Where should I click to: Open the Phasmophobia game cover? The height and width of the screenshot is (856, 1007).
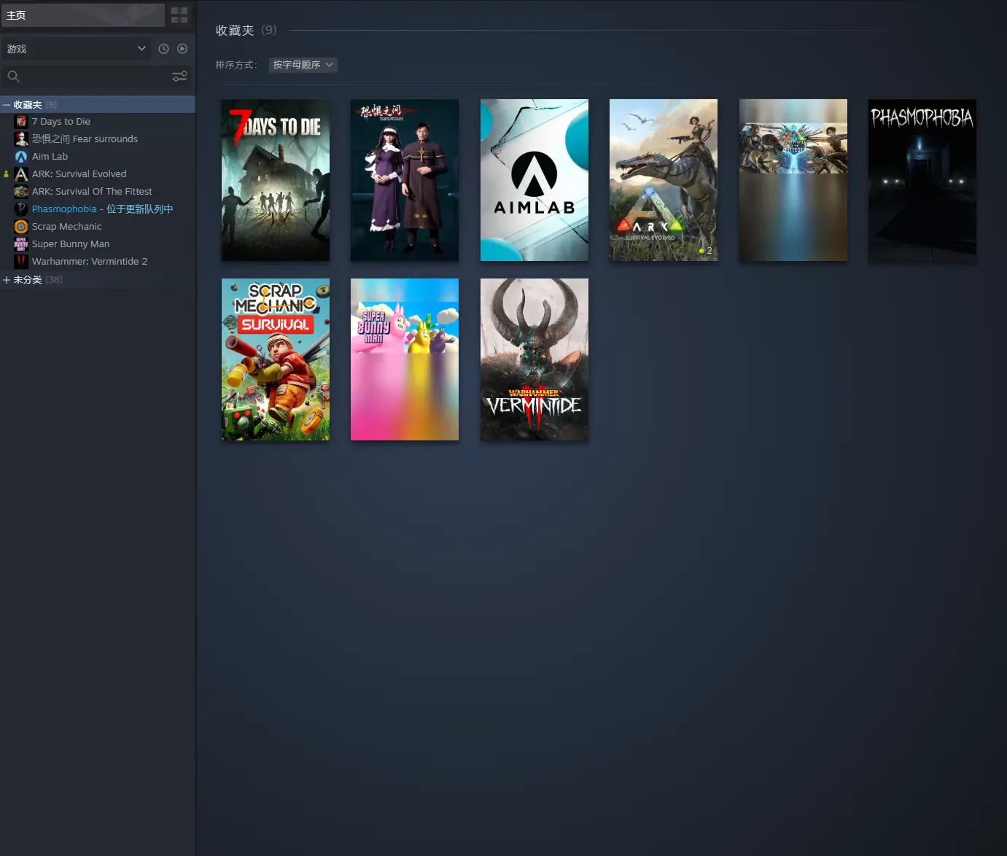point(922,180)
